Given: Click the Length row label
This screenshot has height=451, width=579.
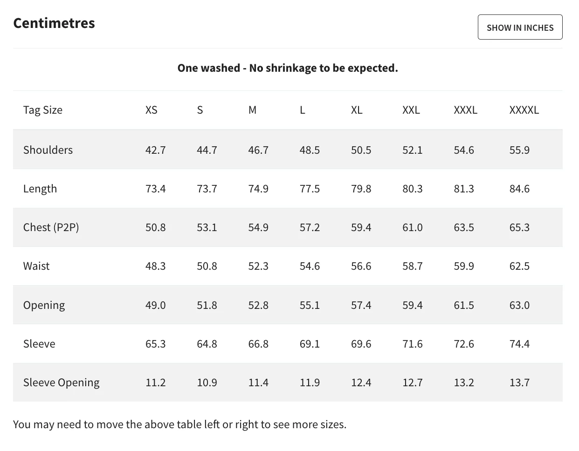Looking at the screenshot, I should [x=40, y=189].
